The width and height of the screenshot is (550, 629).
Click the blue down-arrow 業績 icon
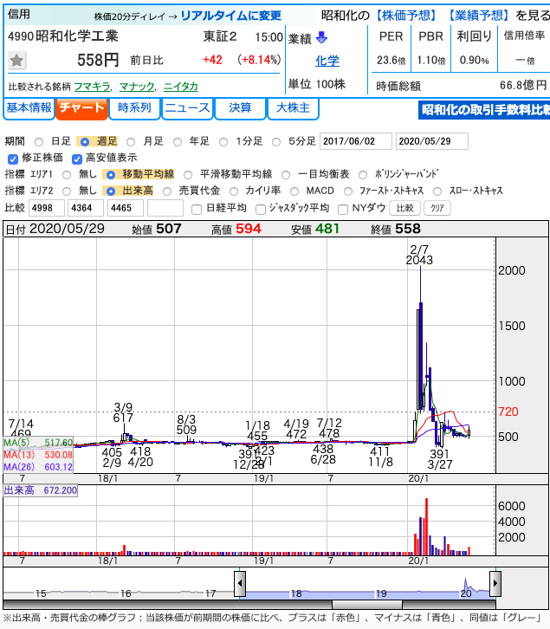coord(321,38)
